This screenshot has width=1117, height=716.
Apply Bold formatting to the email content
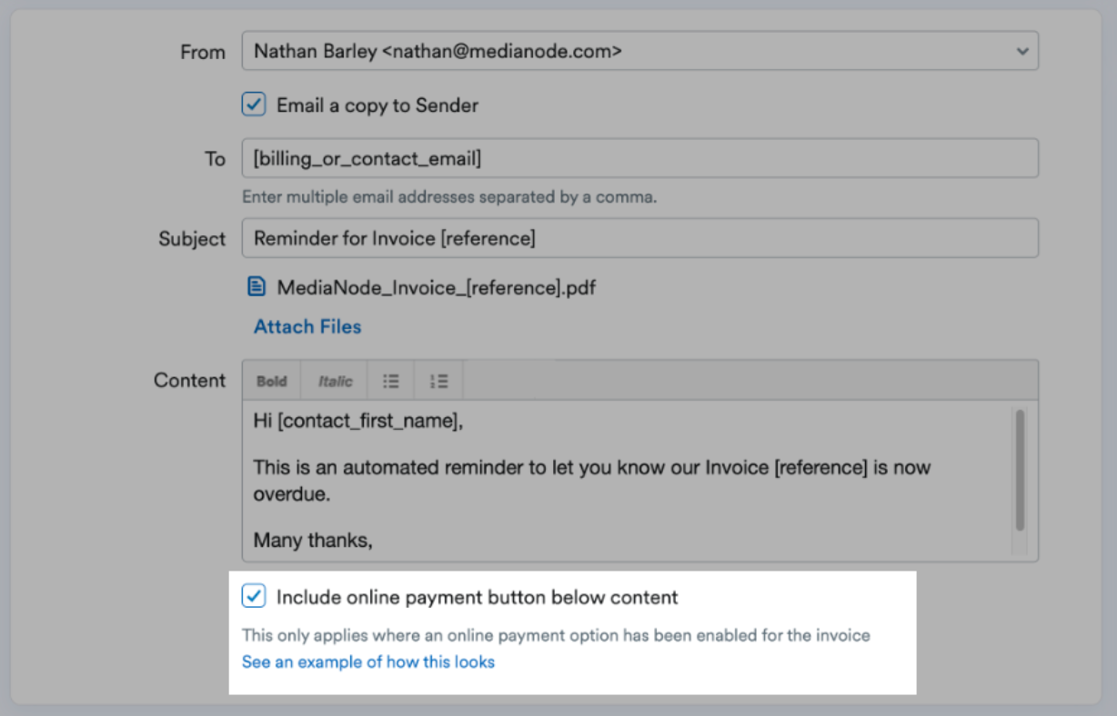pos(271,380)
